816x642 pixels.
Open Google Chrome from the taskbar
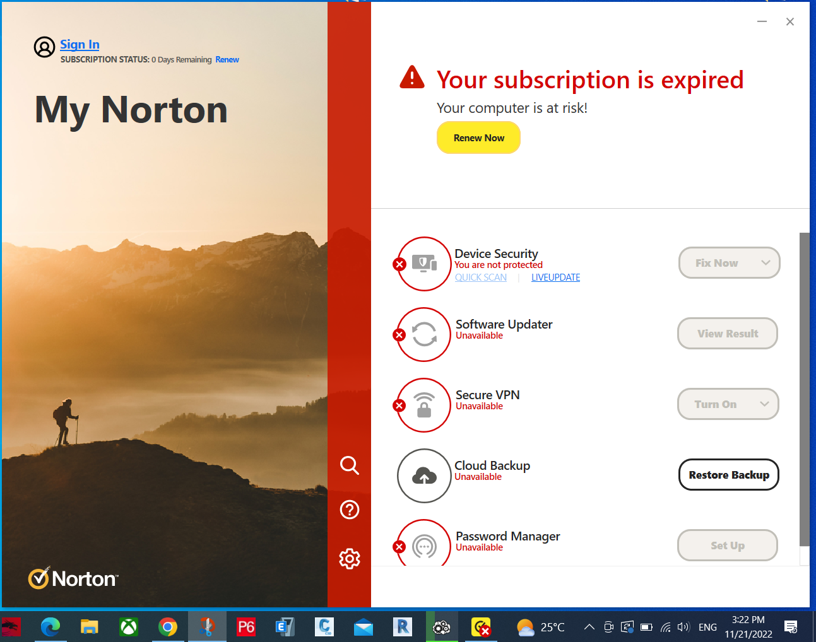pyautogui.click(x=168, y=627)
